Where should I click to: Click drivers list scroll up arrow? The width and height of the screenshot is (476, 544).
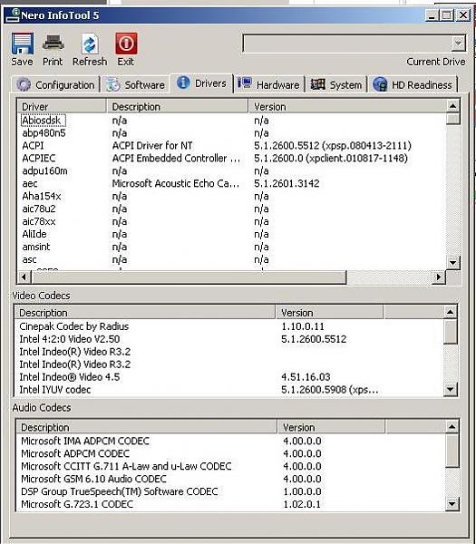[452, 106]
